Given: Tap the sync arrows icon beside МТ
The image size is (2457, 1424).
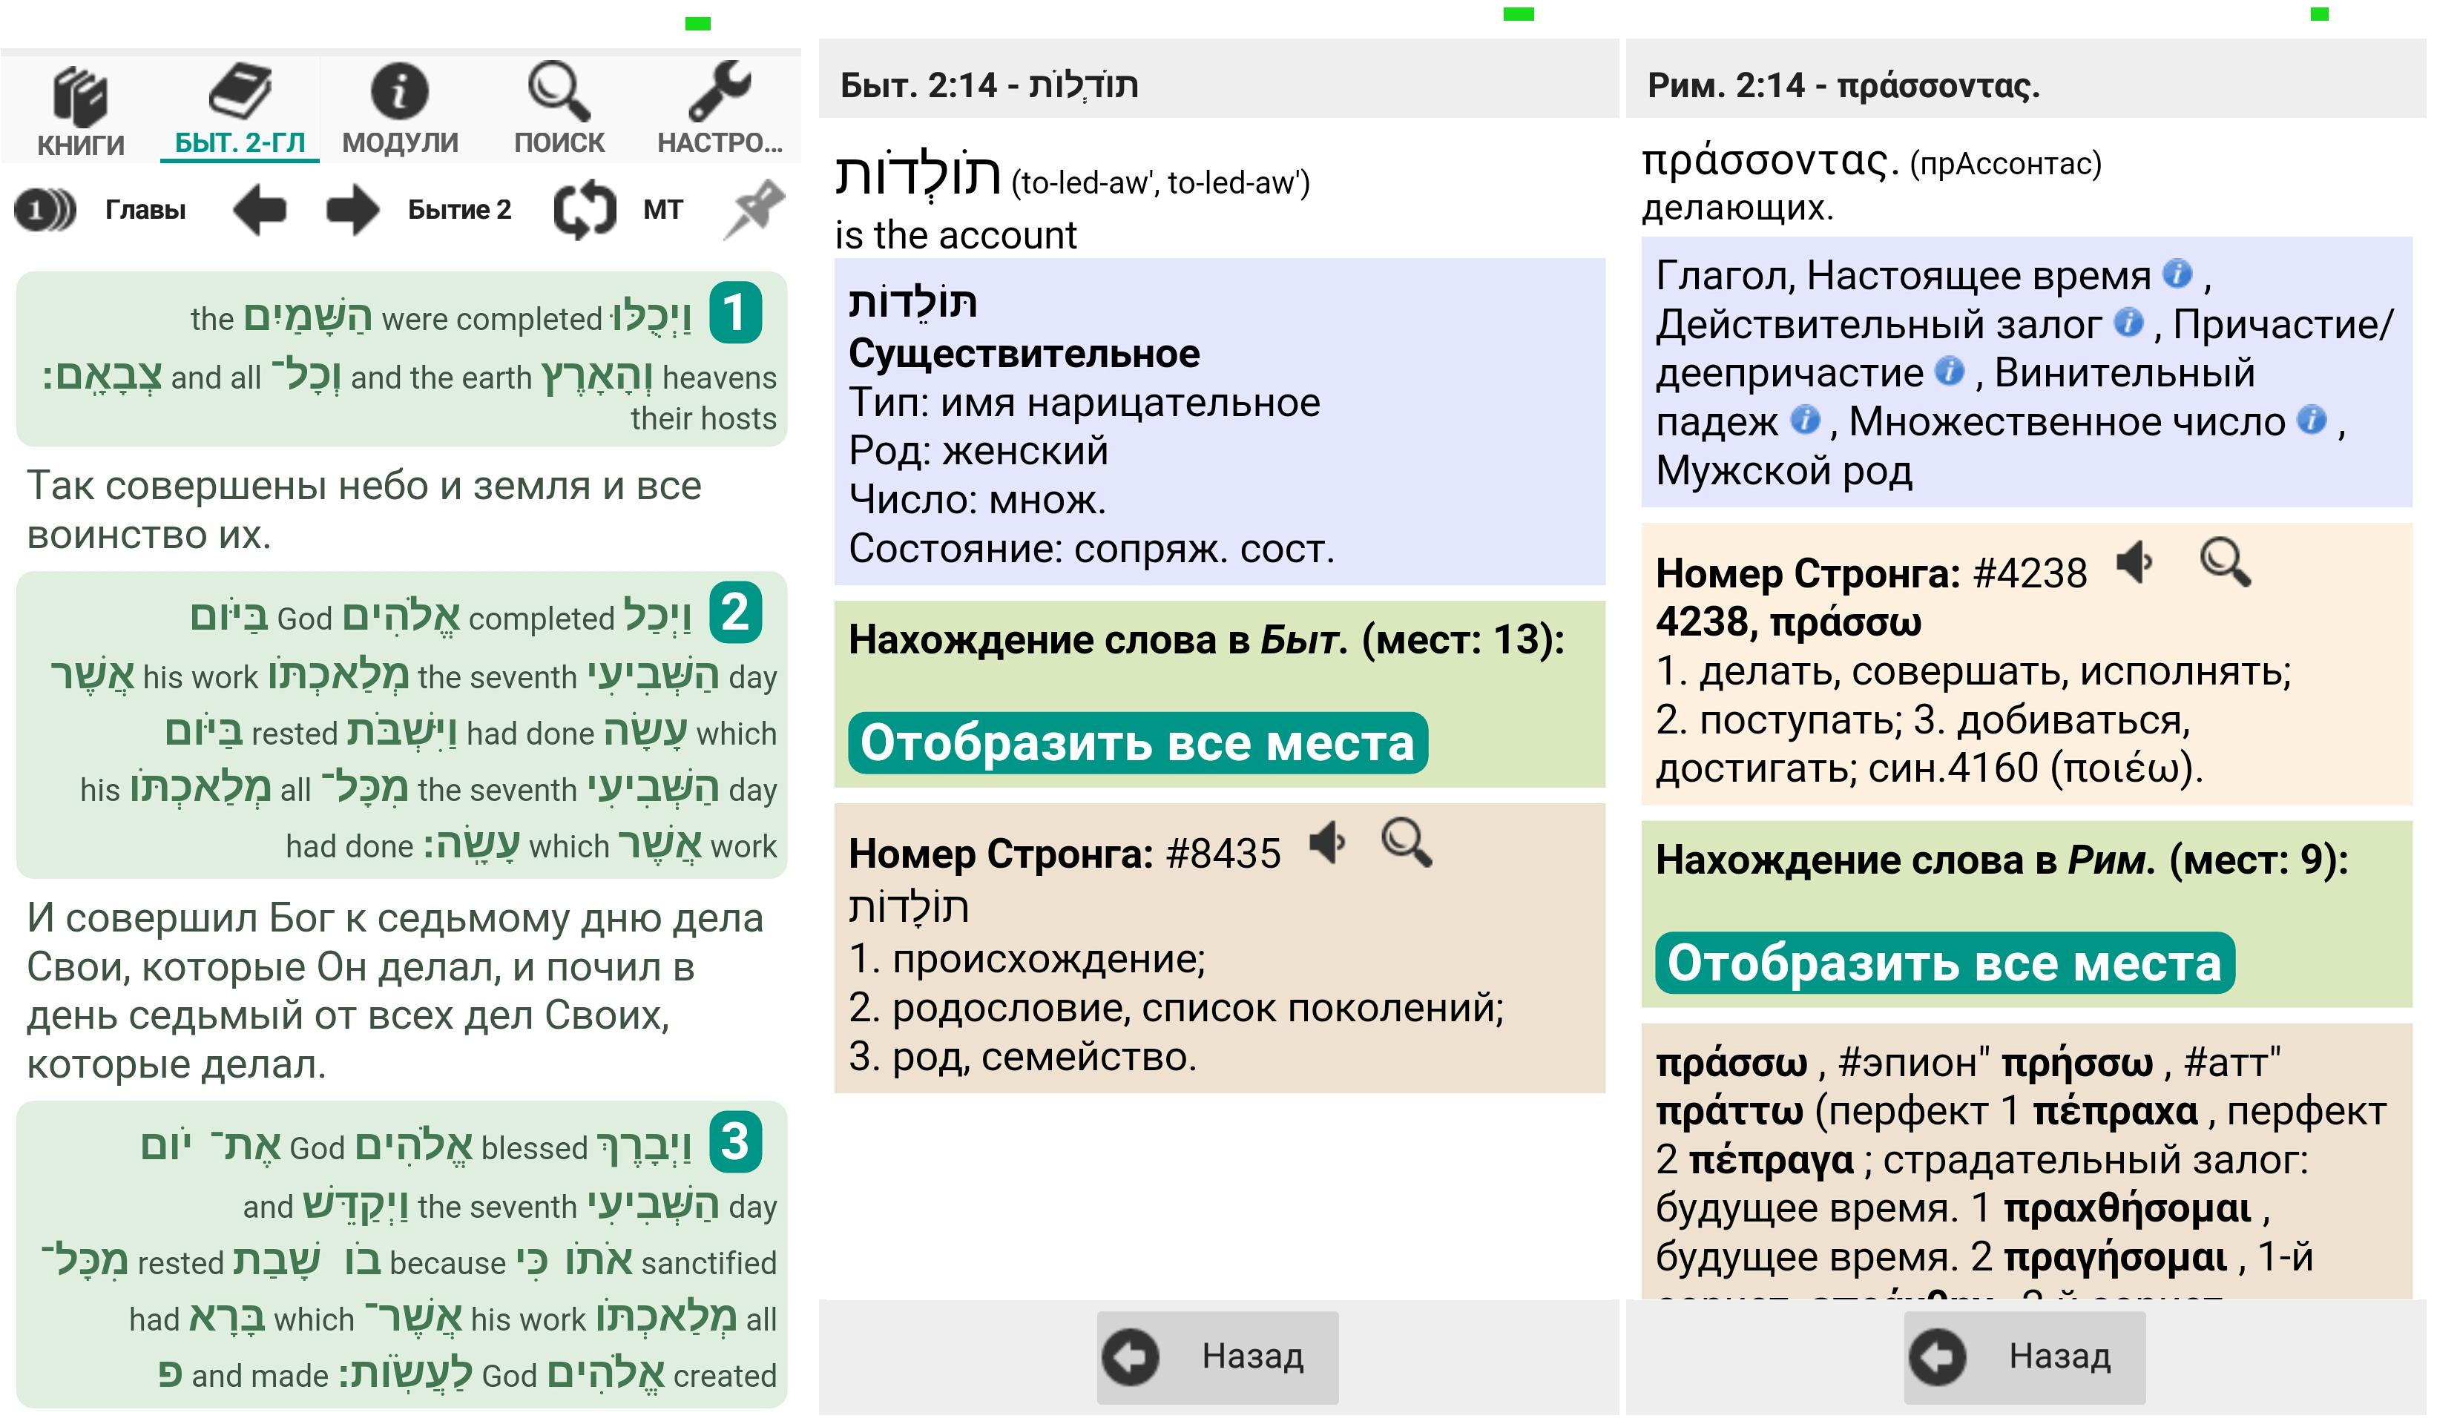Looking at the screenshot, I should tap(585, 210).
